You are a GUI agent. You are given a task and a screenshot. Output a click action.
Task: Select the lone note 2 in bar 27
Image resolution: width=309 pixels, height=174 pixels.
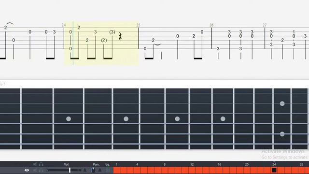point(282,40)
